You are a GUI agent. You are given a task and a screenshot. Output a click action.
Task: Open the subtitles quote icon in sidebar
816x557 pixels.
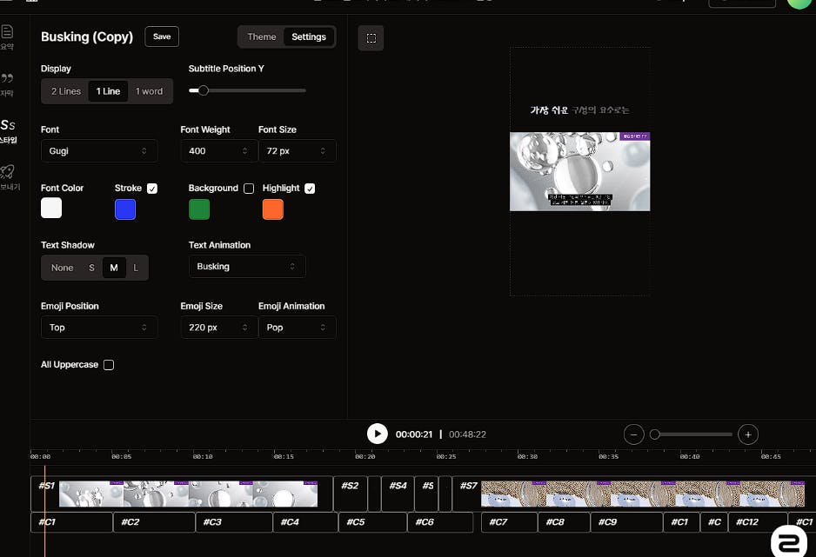pos(8,78)
